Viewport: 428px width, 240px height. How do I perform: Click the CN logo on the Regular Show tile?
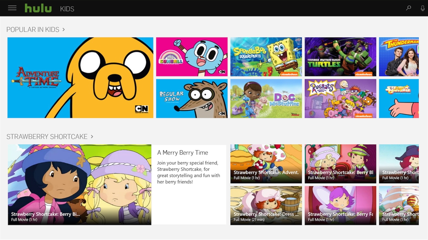click(x=222, y=114)
